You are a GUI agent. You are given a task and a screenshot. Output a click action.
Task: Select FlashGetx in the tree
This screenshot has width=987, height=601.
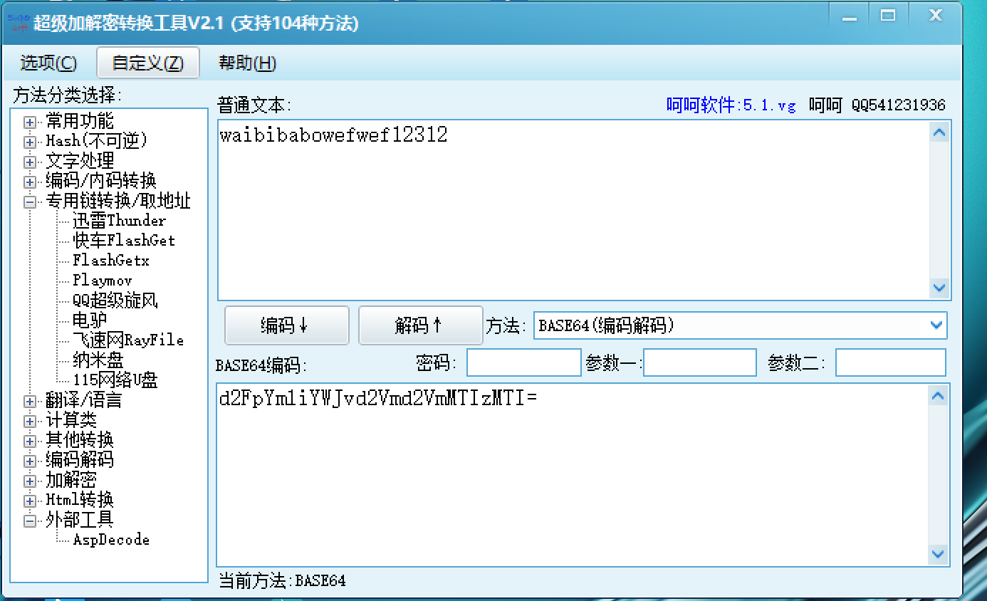click(x=111, y=261)
